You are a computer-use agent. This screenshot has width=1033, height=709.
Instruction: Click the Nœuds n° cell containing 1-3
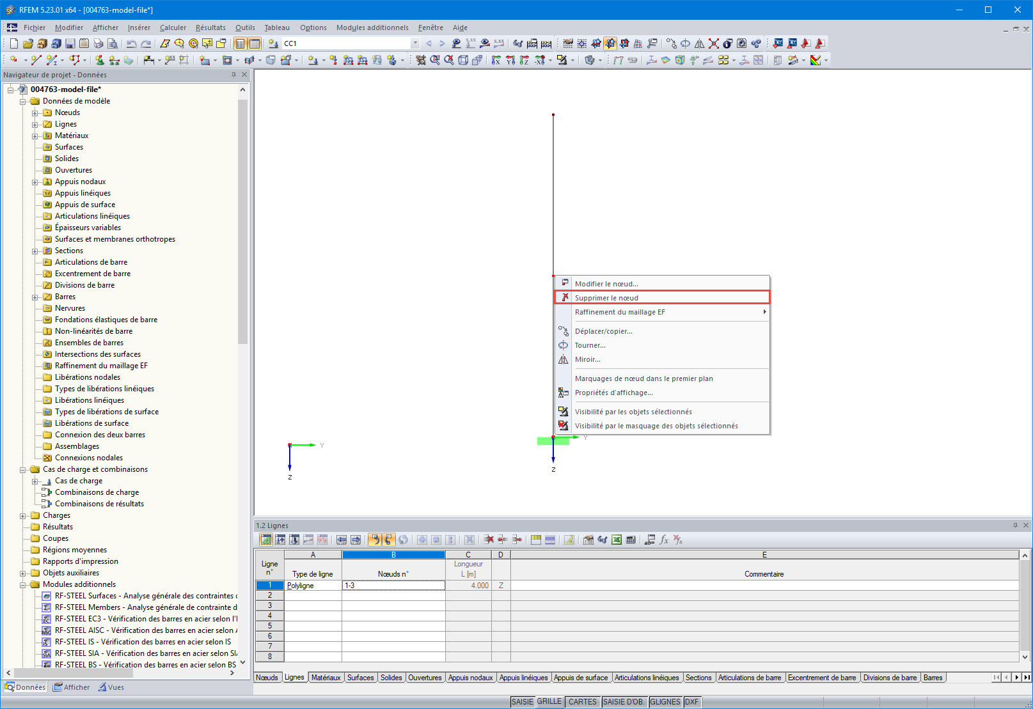coord(393,585)
